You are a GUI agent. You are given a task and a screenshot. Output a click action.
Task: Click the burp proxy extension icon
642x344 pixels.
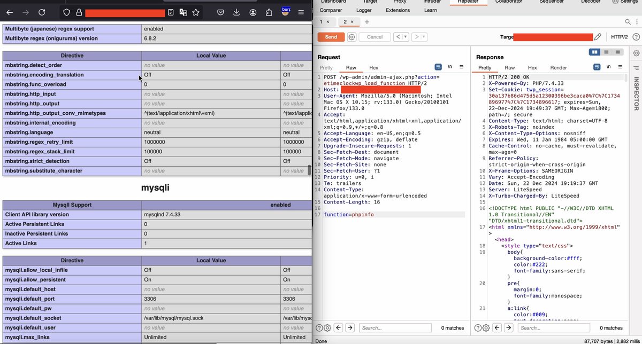(x=286, y=12)
